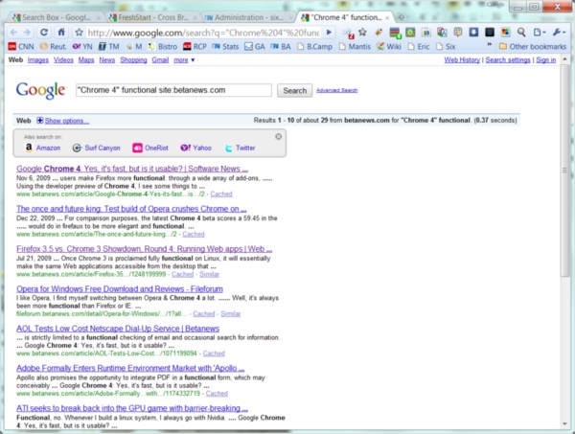Open the mail extension with red badge
The image size is (575, 434).
348,33
